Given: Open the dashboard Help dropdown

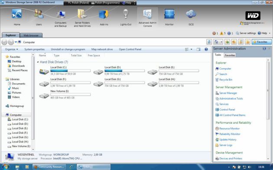Looking at the screenshot, I should [x=264, y=33].
